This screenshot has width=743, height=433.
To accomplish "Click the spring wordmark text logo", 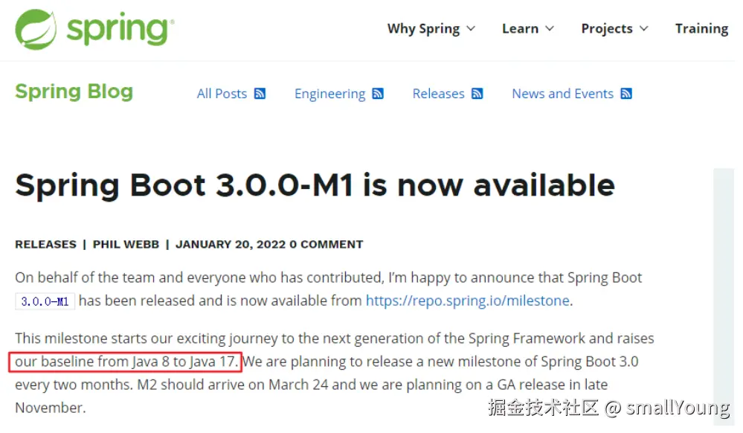I will coord(119,30).
